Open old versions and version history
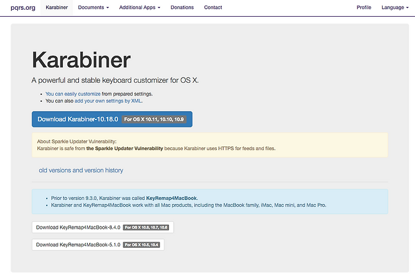 pyautogui.click(x=81, y=171)
